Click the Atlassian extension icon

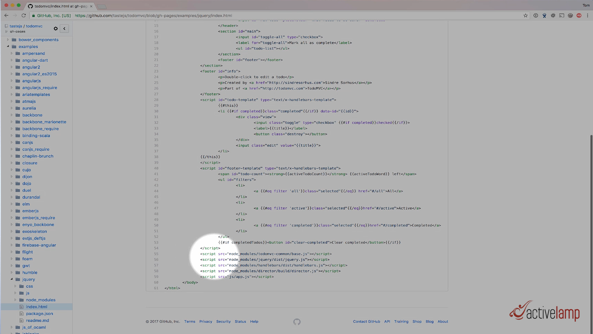click(x=544, y=15)
